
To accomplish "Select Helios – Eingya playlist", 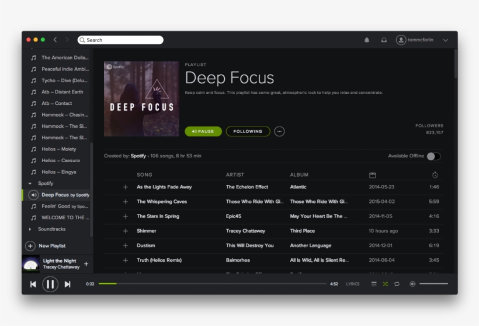I will pos(60,172).
